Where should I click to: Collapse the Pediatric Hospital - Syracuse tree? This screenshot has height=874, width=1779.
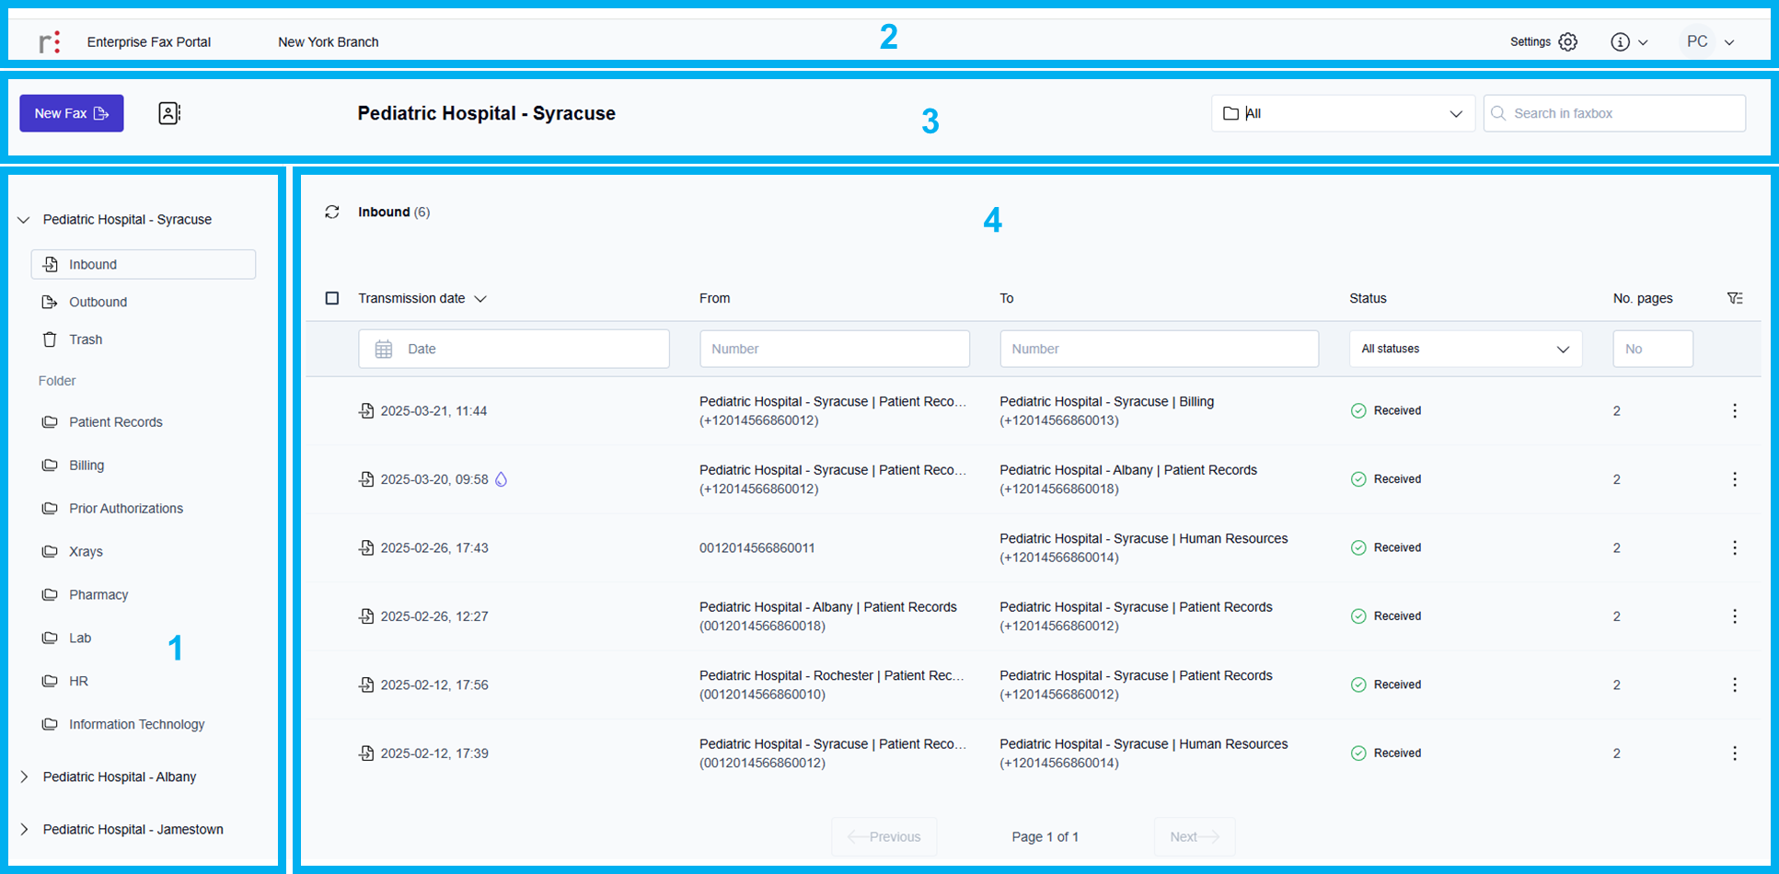(23, 219)
